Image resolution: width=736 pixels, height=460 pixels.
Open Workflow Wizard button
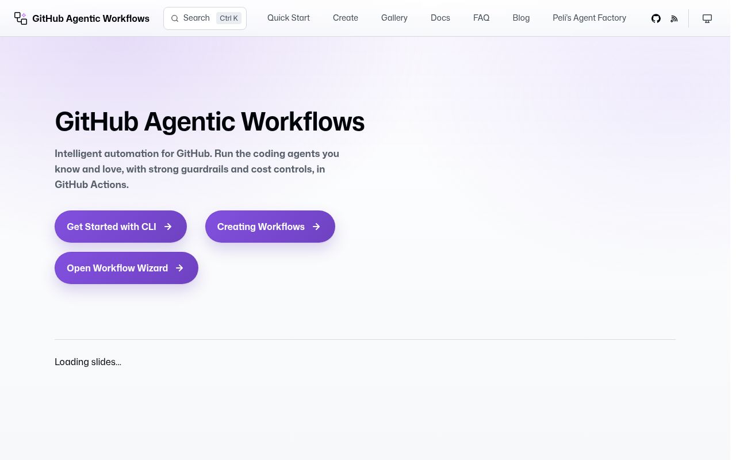(126, 268)
